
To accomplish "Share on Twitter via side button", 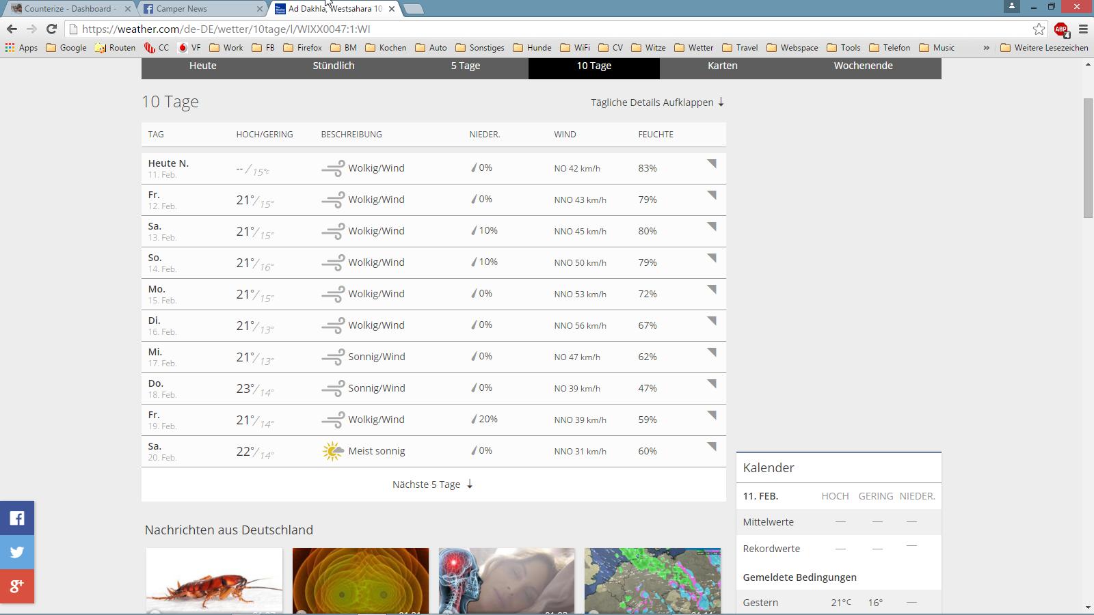I will [x=17, y=552].
